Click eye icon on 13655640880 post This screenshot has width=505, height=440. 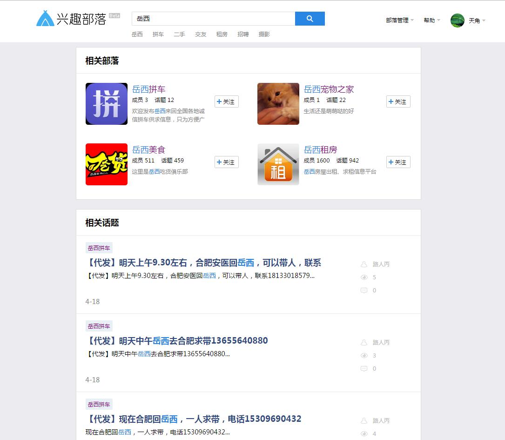(x=364, y=356)
